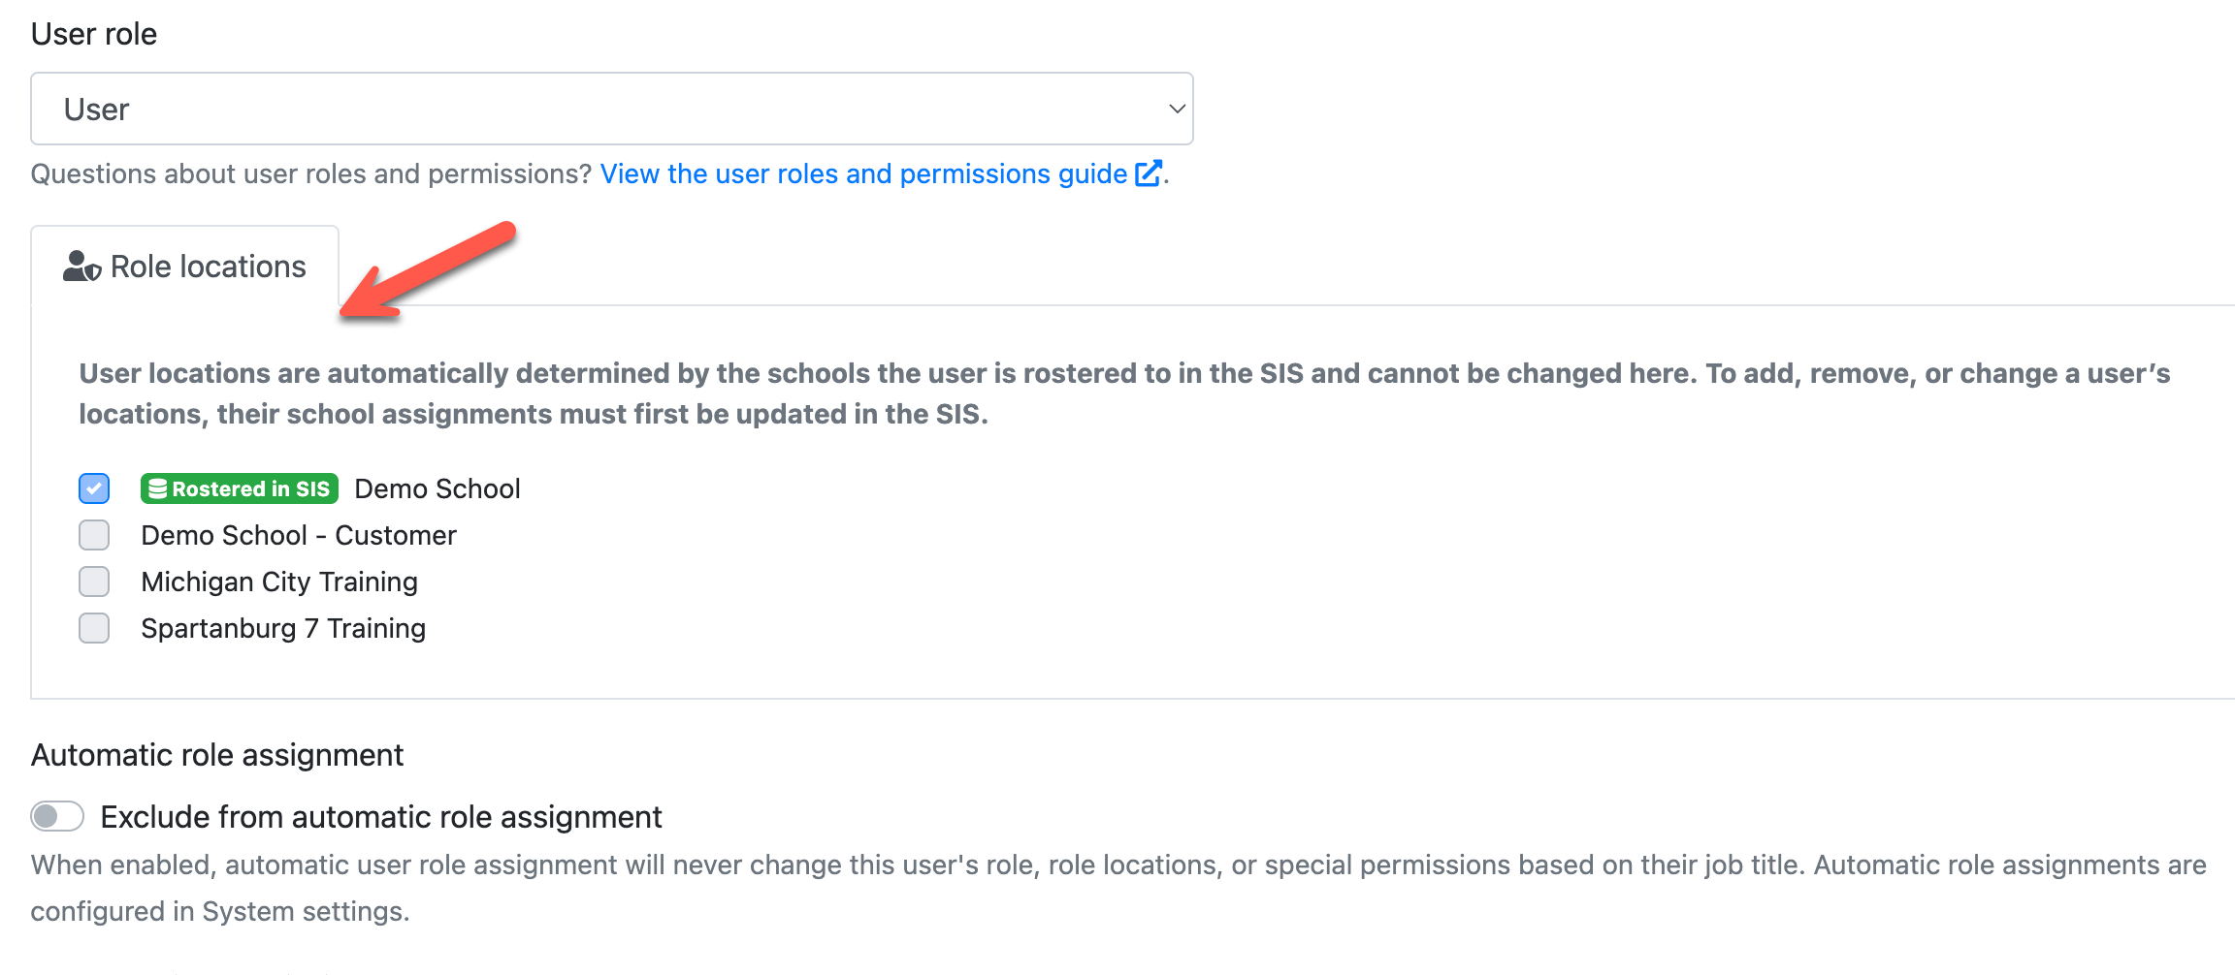Select the Role locations tab
This screenshot has width=2235, height=975.
point(185,267)
